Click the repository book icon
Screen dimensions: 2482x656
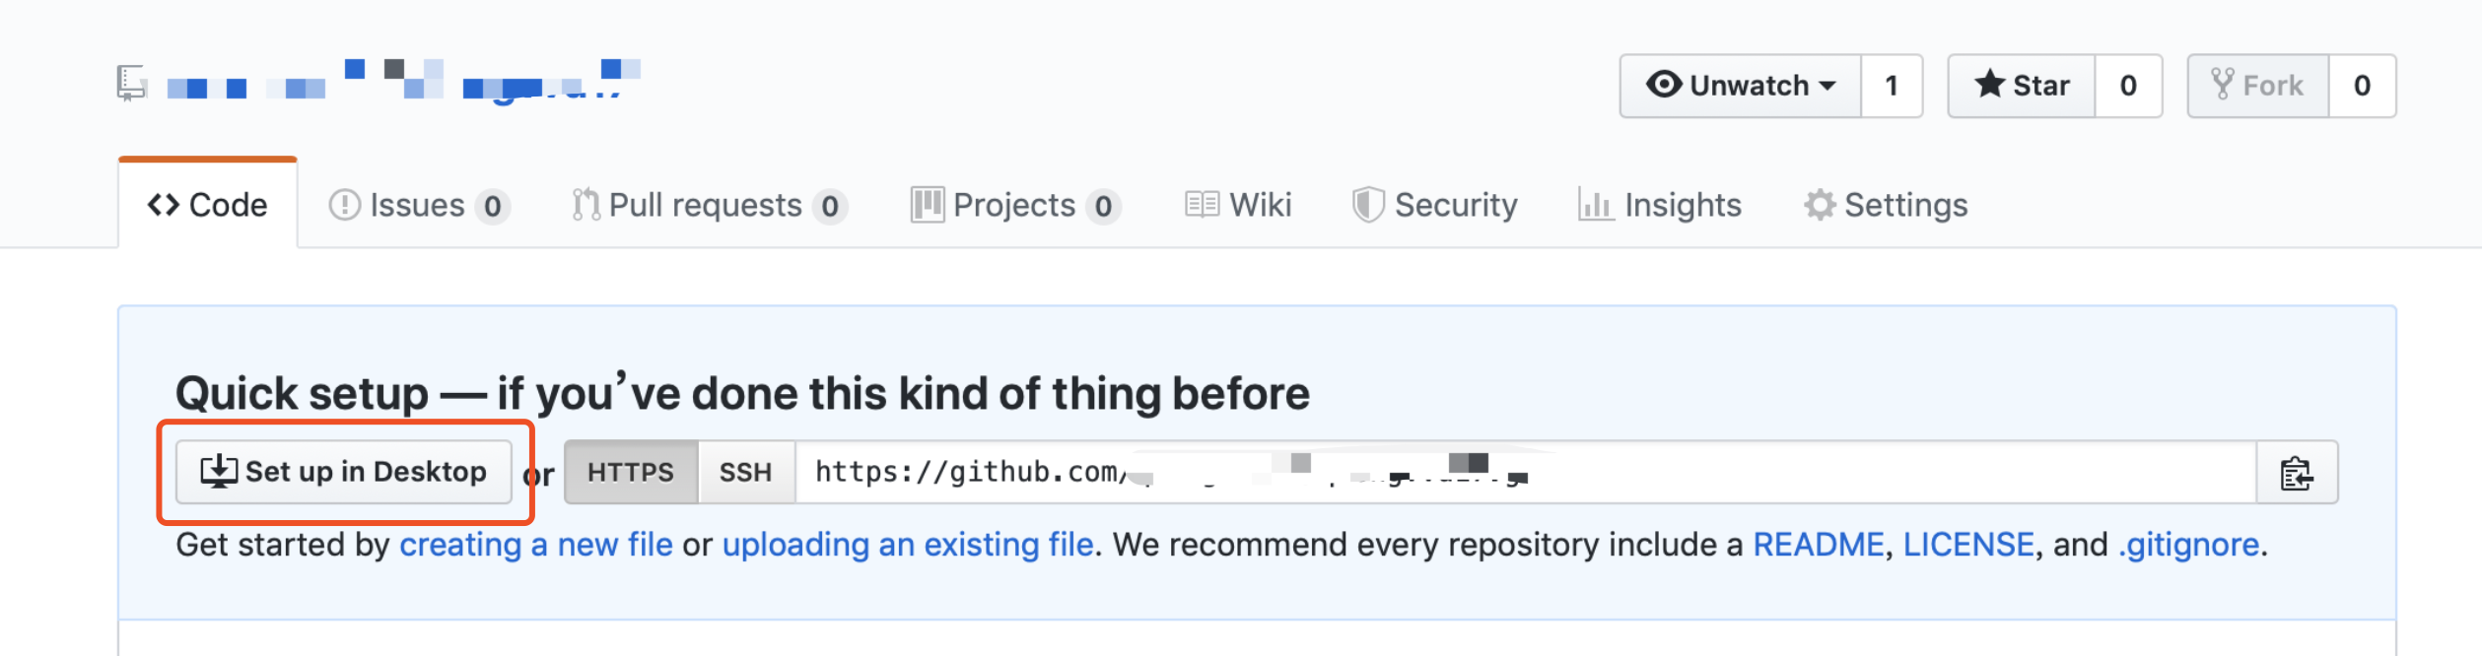tap(131, 83)
